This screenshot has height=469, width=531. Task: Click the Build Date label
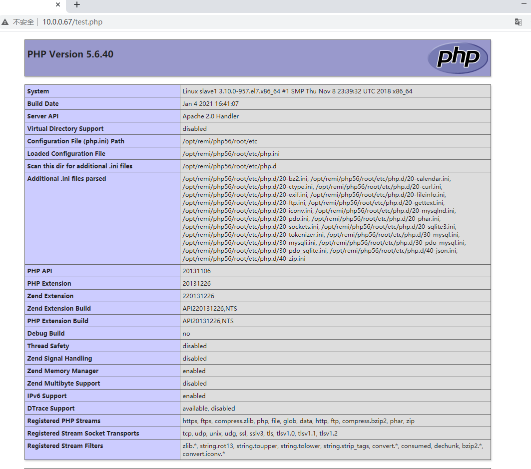(x=43, y=103)
